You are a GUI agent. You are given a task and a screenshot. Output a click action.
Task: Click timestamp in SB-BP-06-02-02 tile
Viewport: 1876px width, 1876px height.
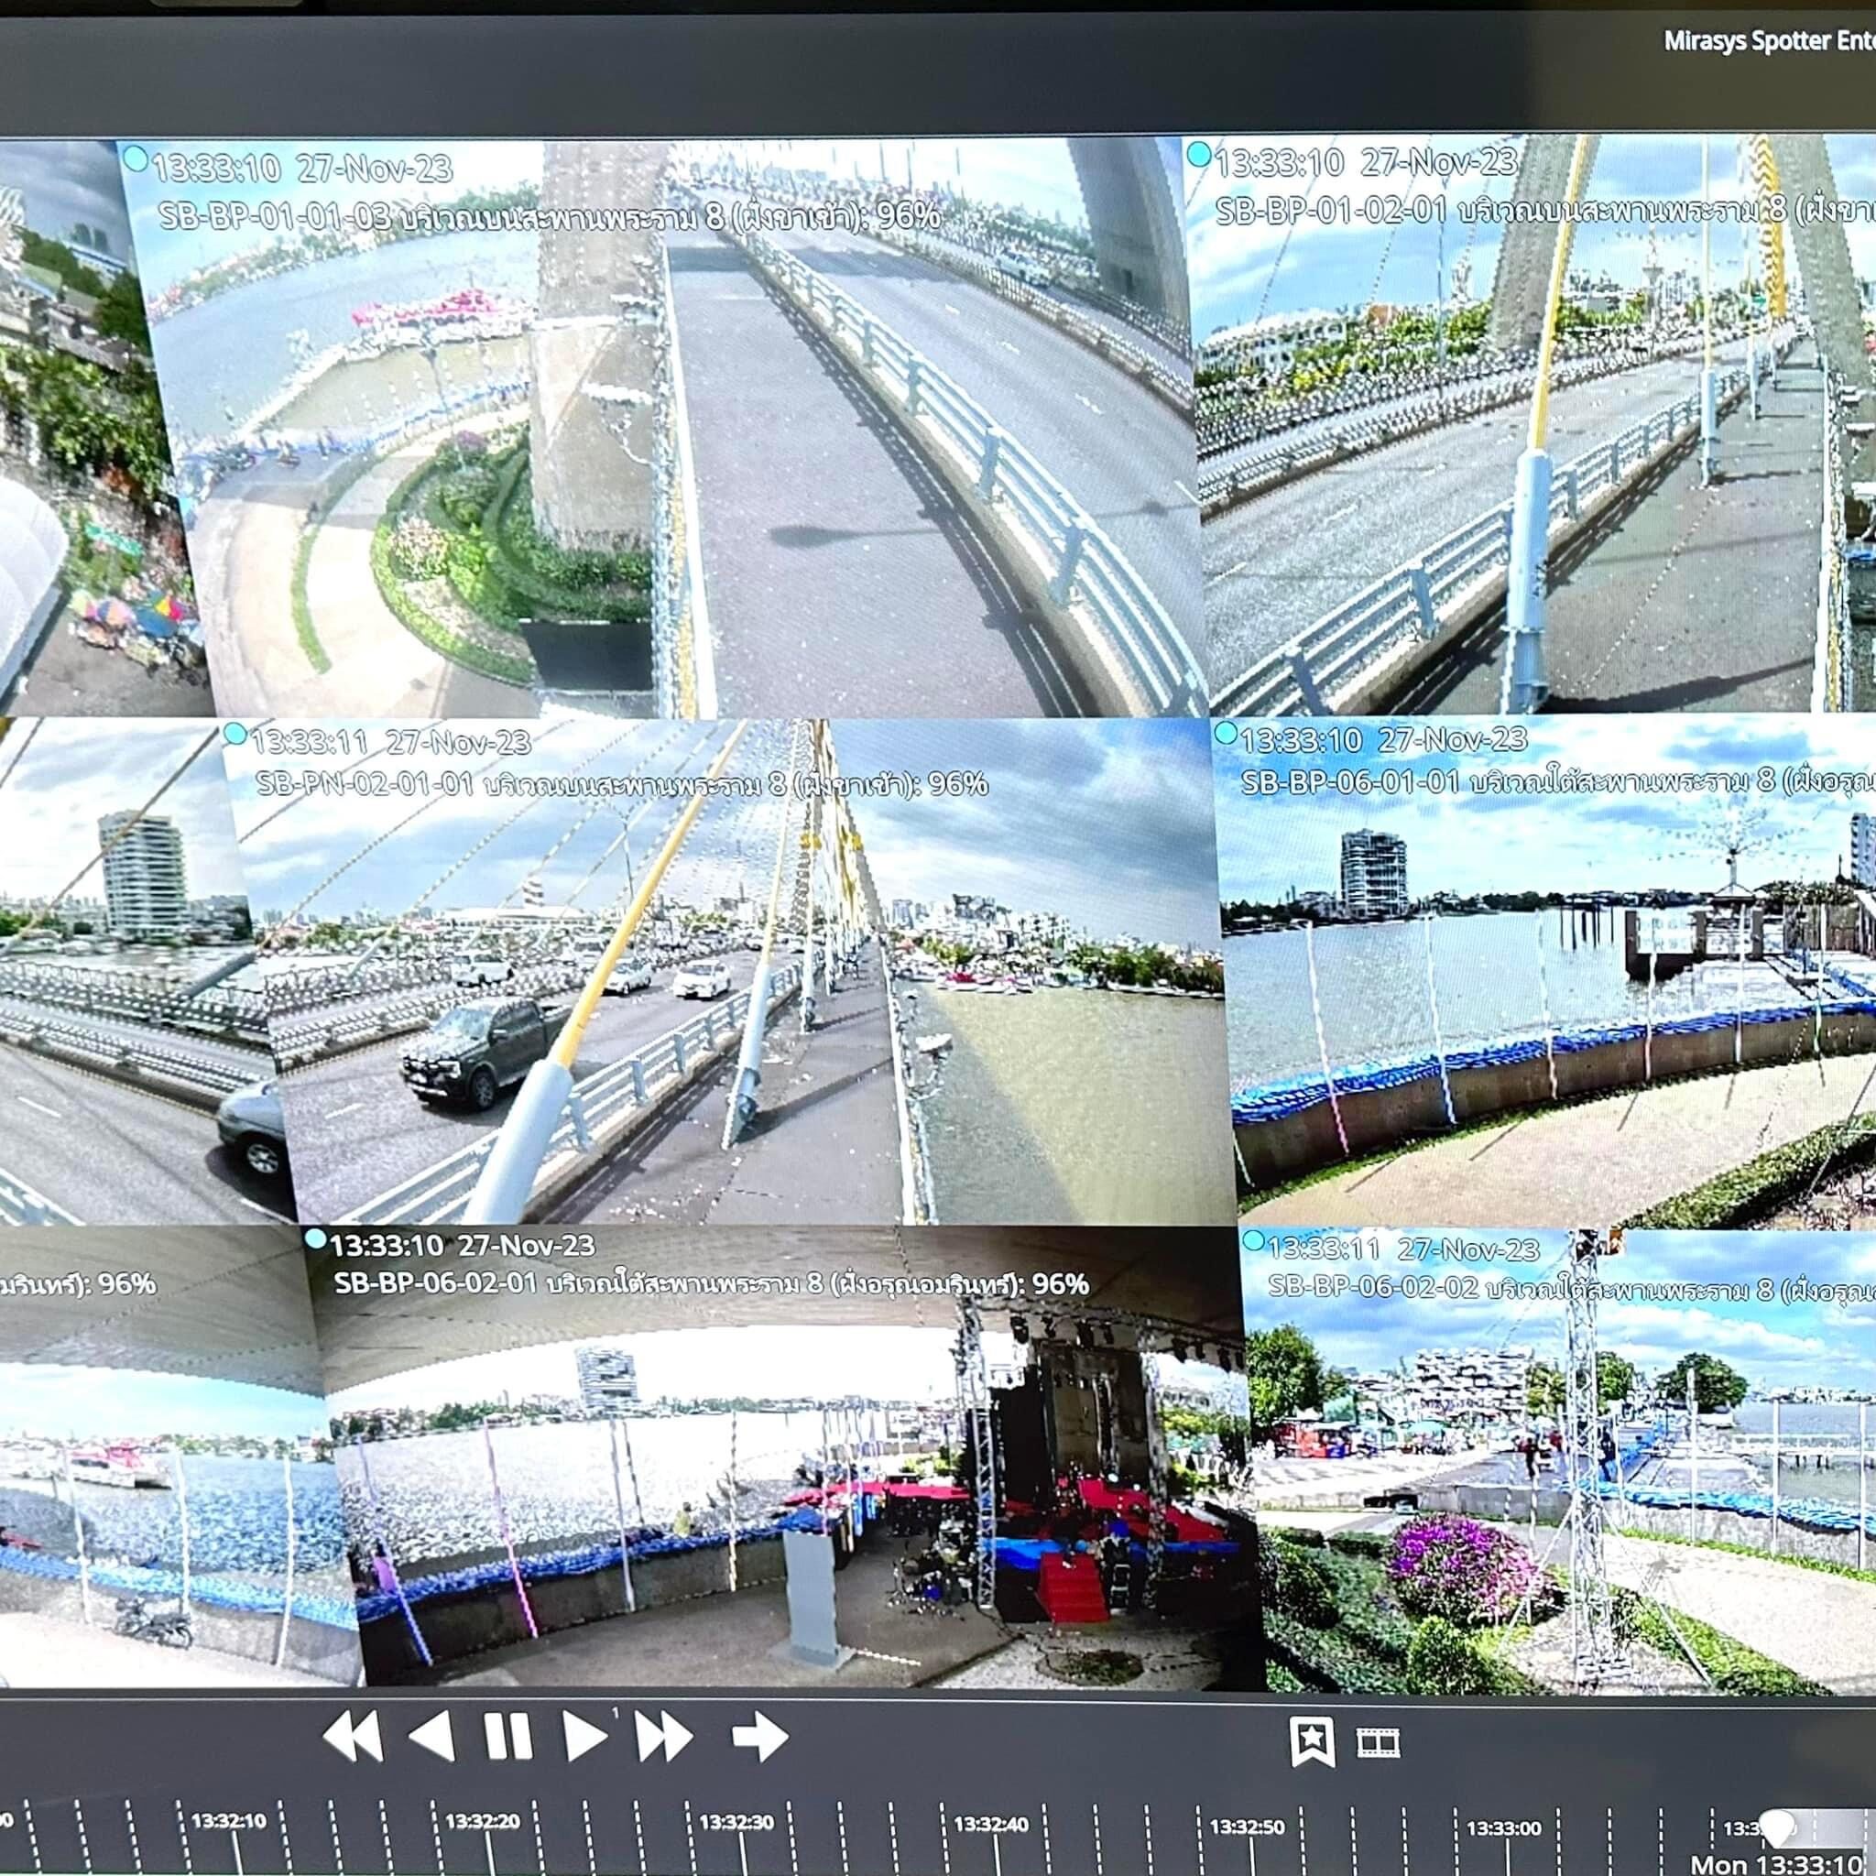1404,1248
